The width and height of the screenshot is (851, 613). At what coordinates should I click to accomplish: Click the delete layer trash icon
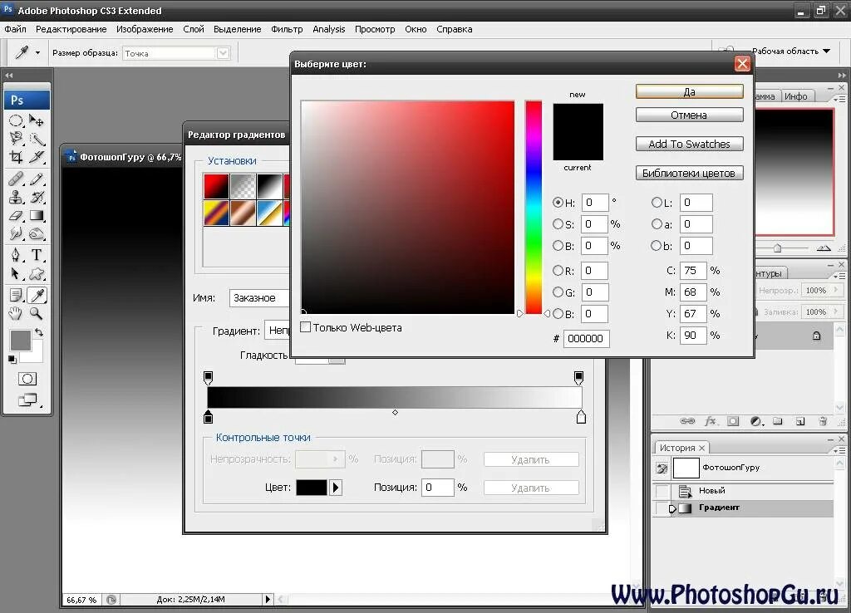click(x=823, y=421)
